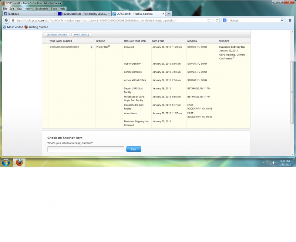Open the File menu
The image size is (296, 242).
click(x=5, y=8)
